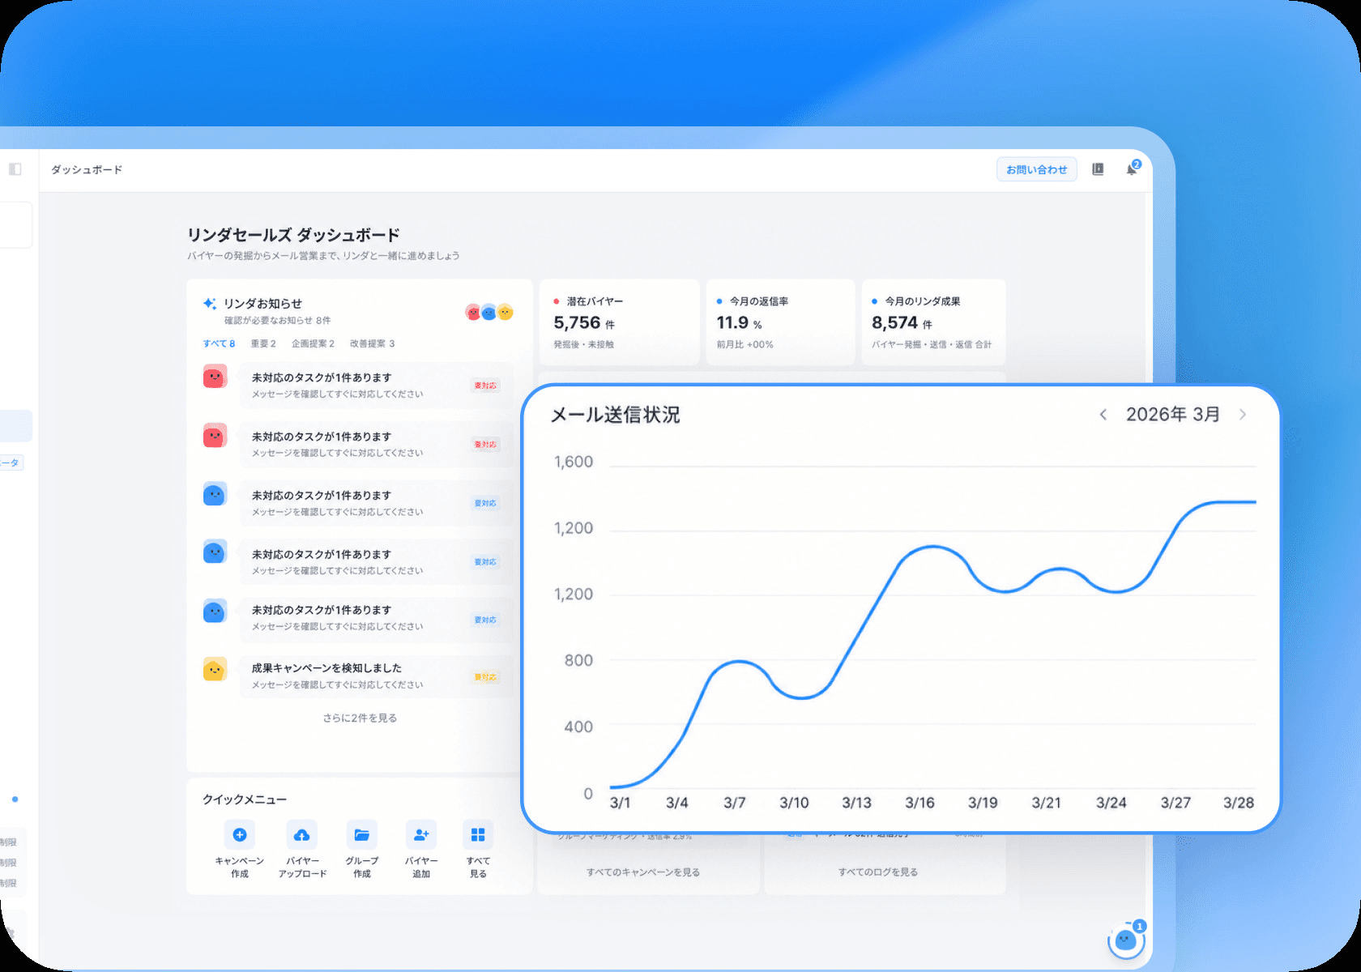Image resolution: width=1361 pixels, height=972 pixels.
Task: Click the バイヤーアップロード cloud icon
Action: pos(301,834)
